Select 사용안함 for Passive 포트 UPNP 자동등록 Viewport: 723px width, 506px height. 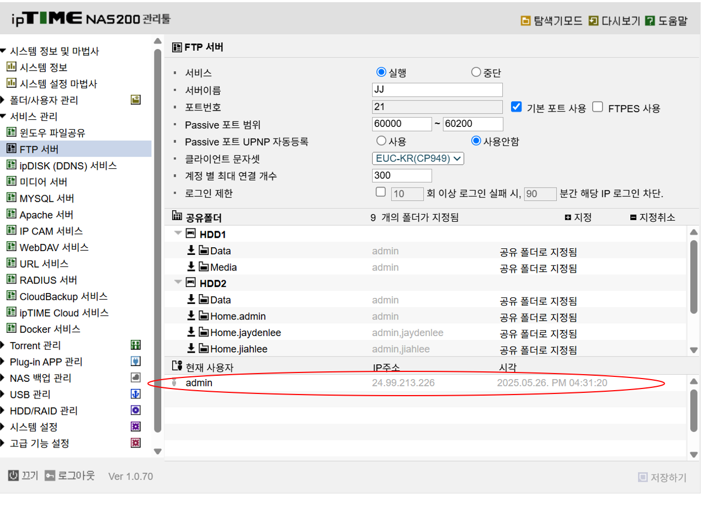point(476,141)
